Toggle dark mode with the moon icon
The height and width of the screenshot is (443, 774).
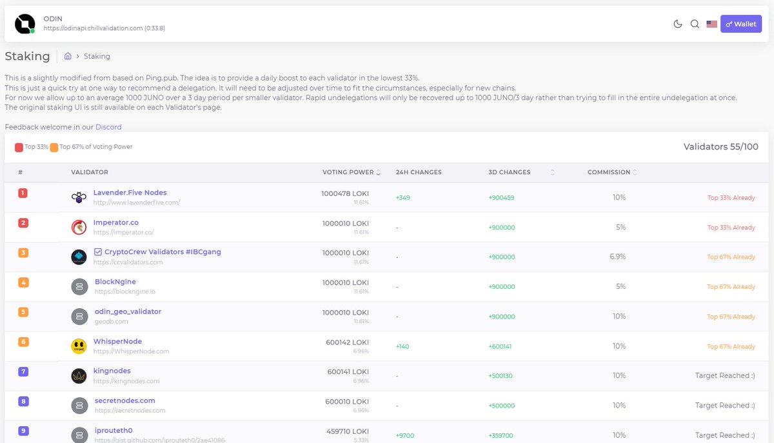(x=677, y=23)
